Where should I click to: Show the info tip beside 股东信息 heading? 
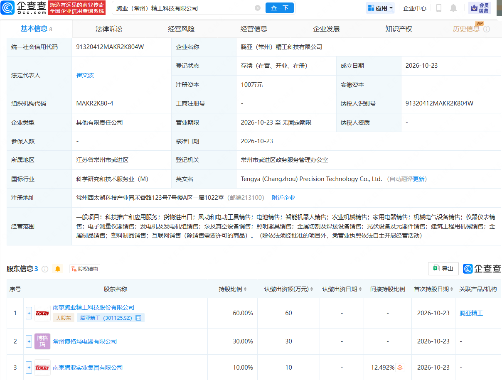pyautogui.click(x=45, y=269)
